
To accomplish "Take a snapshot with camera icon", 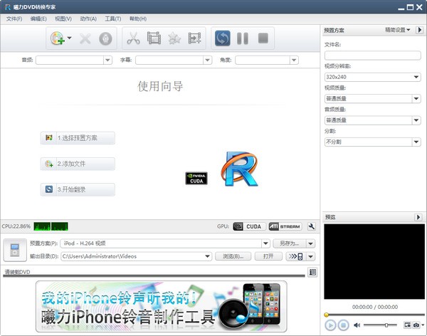I will pos(416,325).
